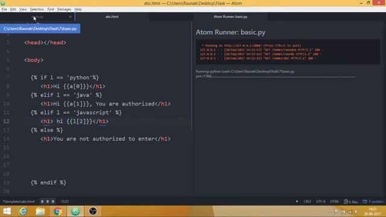Viewport: 386px width, 217px height.
Task: Click the Atom window title bar icon
Action: point(3,3)
